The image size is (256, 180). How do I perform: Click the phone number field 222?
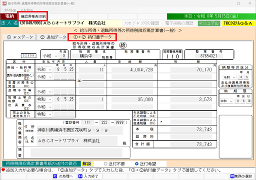tap(104, 123)
